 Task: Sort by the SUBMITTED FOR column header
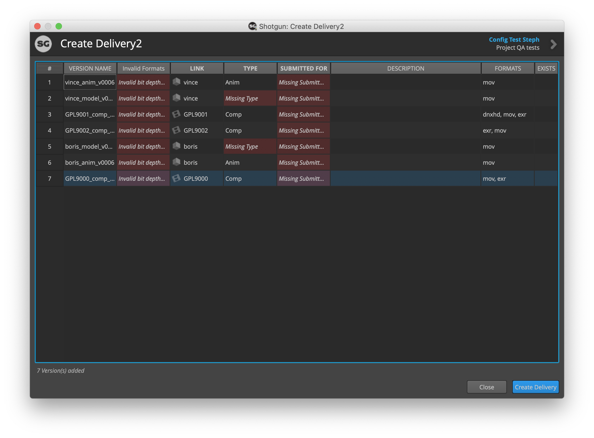point(304,68)
